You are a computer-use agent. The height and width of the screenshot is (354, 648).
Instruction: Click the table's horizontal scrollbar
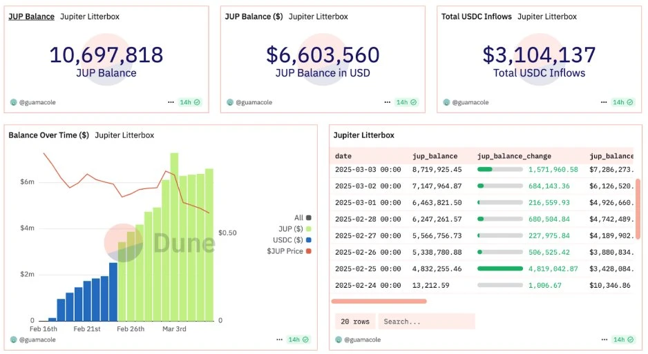[x=379, y=301]
